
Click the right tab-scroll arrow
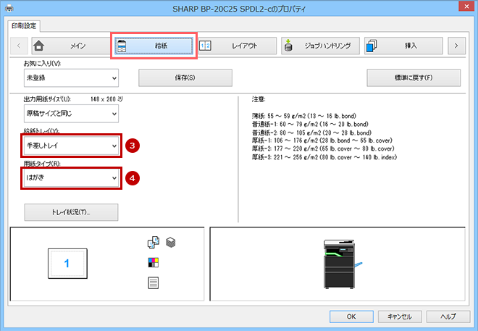click(x=456, y=46)
